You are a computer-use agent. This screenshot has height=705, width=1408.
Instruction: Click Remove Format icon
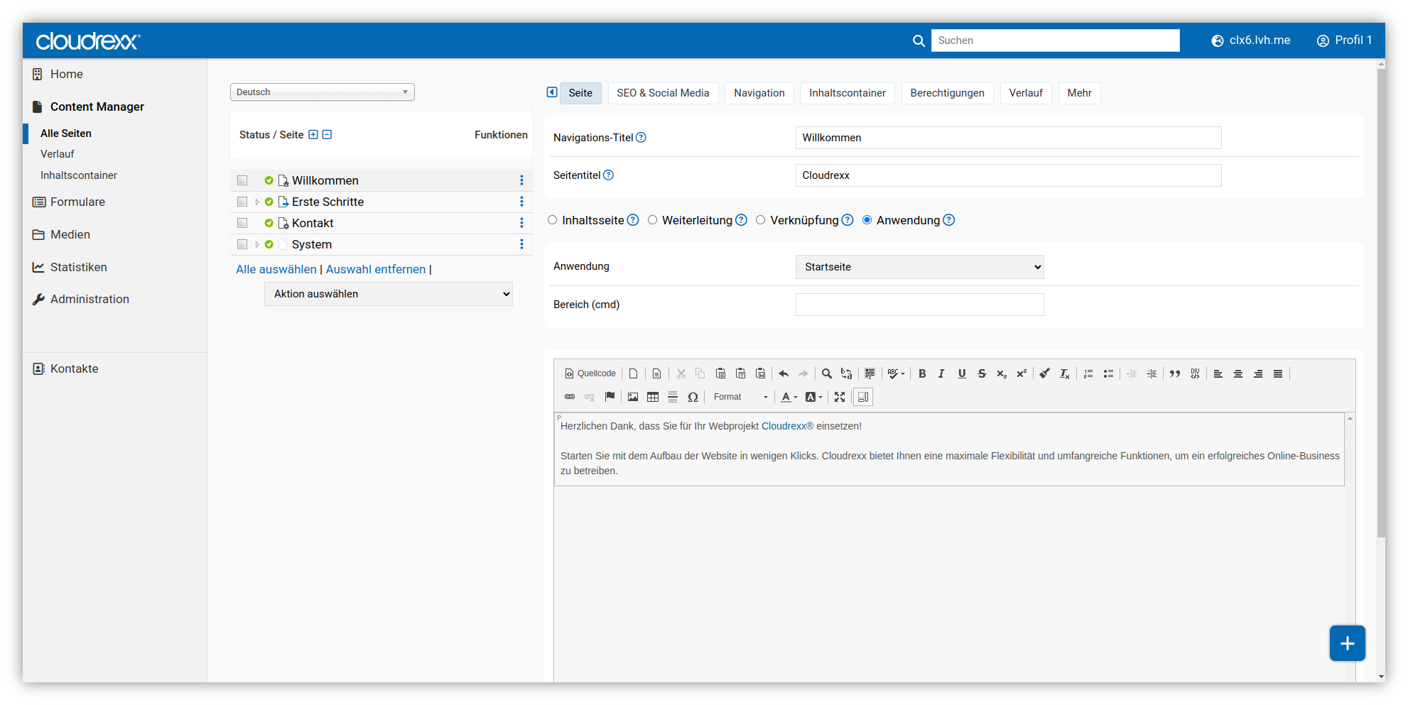point(1065,373)
